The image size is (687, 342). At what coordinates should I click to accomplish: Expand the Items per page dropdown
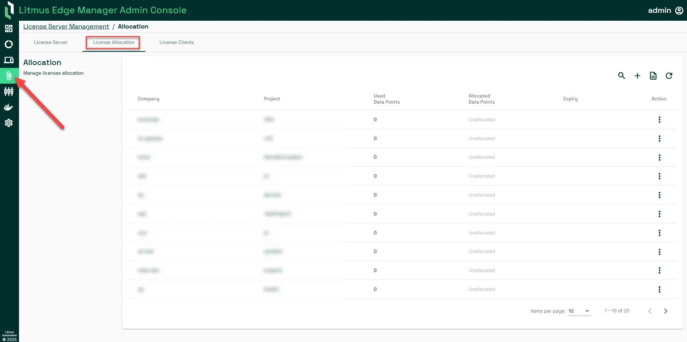(x=579, y=311)
